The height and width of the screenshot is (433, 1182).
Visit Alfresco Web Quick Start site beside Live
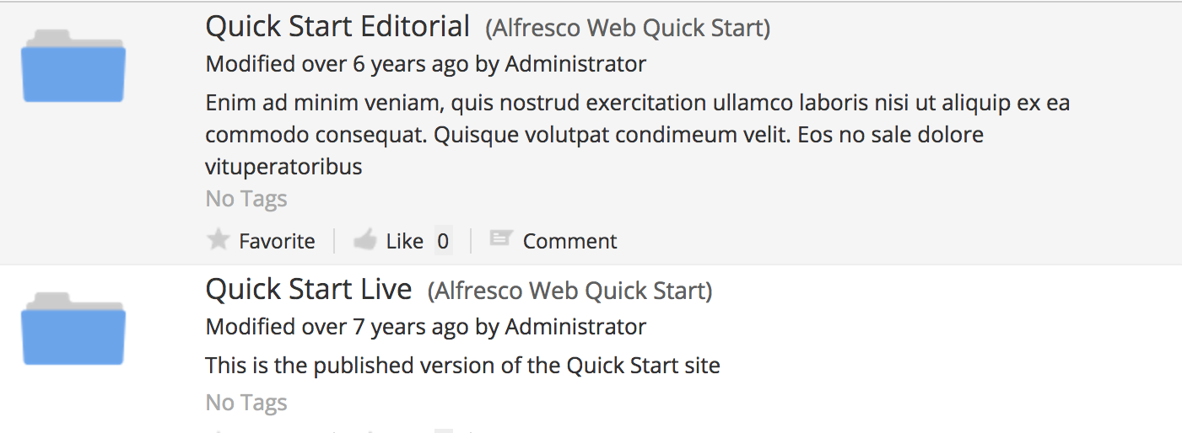coord(570,291)
